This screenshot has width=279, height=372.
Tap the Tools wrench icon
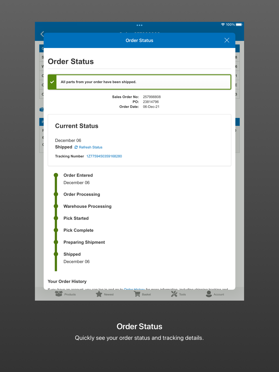tap(174, 294)
